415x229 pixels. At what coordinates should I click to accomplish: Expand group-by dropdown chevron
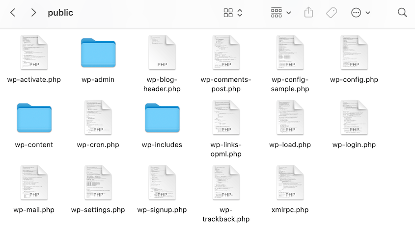click(x=289, y=13)
